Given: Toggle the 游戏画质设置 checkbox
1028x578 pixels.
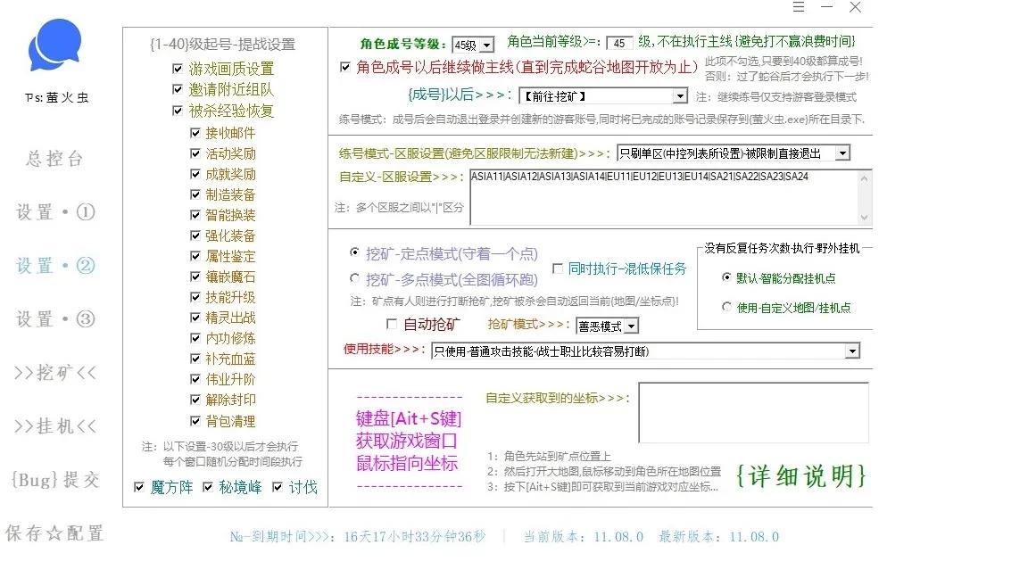Looking at the screenshot, I should point(177,68).
